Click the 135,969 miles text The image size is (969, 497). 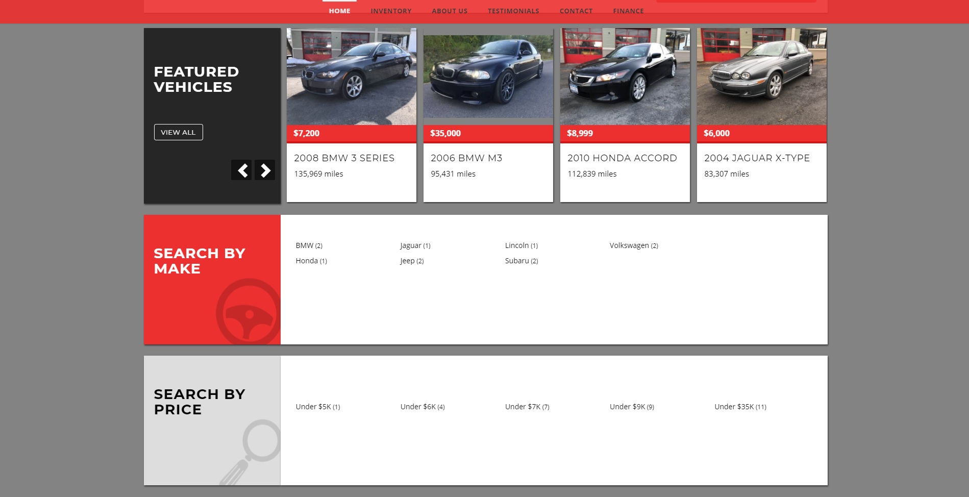point(318,174)
